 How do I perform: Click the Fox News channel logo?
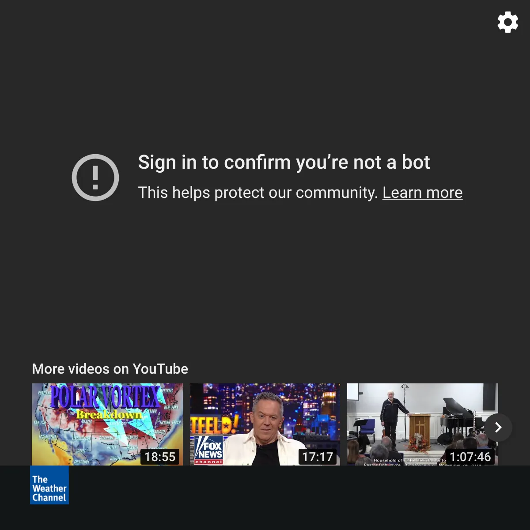coord(209,450)
